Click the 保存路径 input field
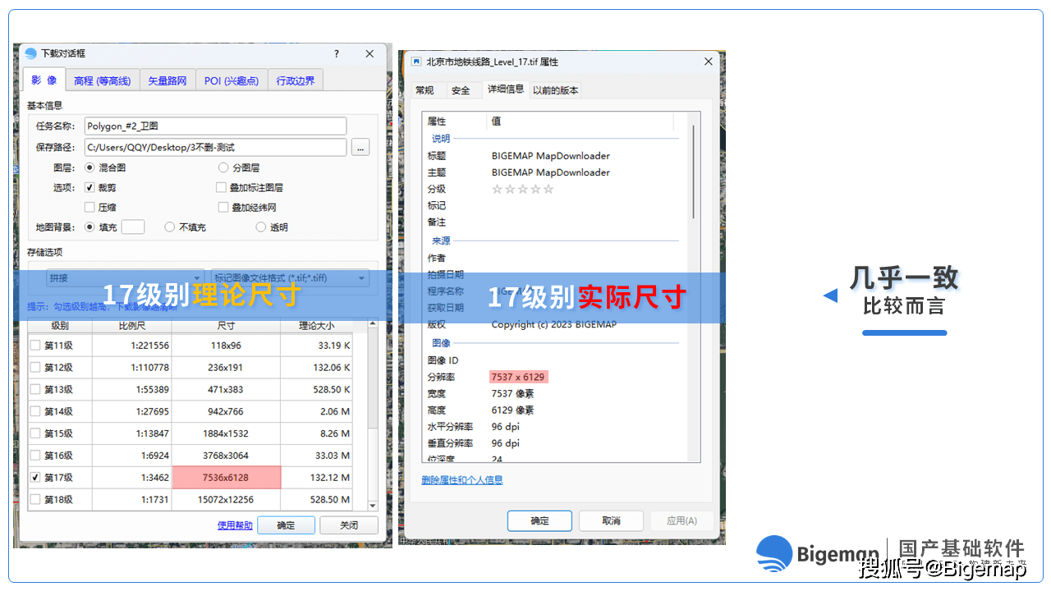1051x591 pixels. pyautogui.click(x=215, y=148)
